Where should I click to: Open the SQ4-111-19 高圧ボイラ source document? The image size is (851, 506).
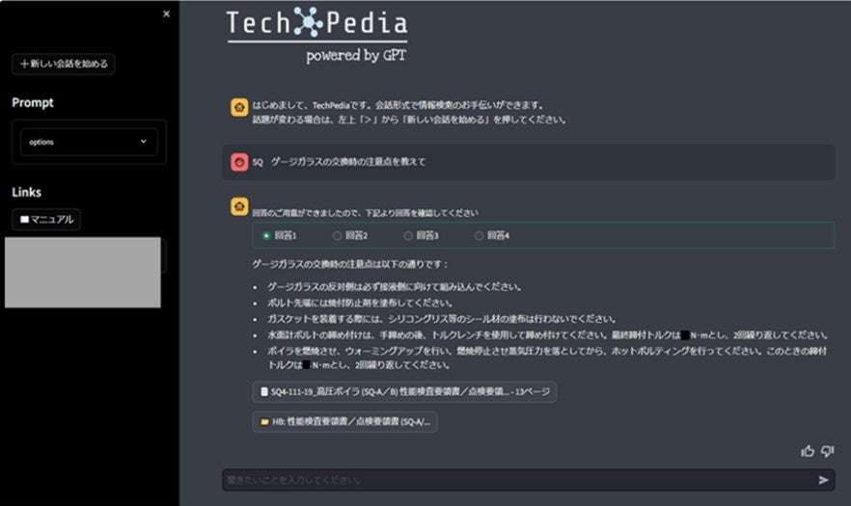point(403,391)
